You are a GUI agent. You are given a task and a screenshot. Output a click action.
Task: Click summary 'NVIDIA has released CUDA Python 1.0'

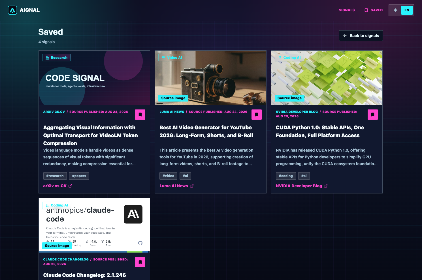point(327,157)
